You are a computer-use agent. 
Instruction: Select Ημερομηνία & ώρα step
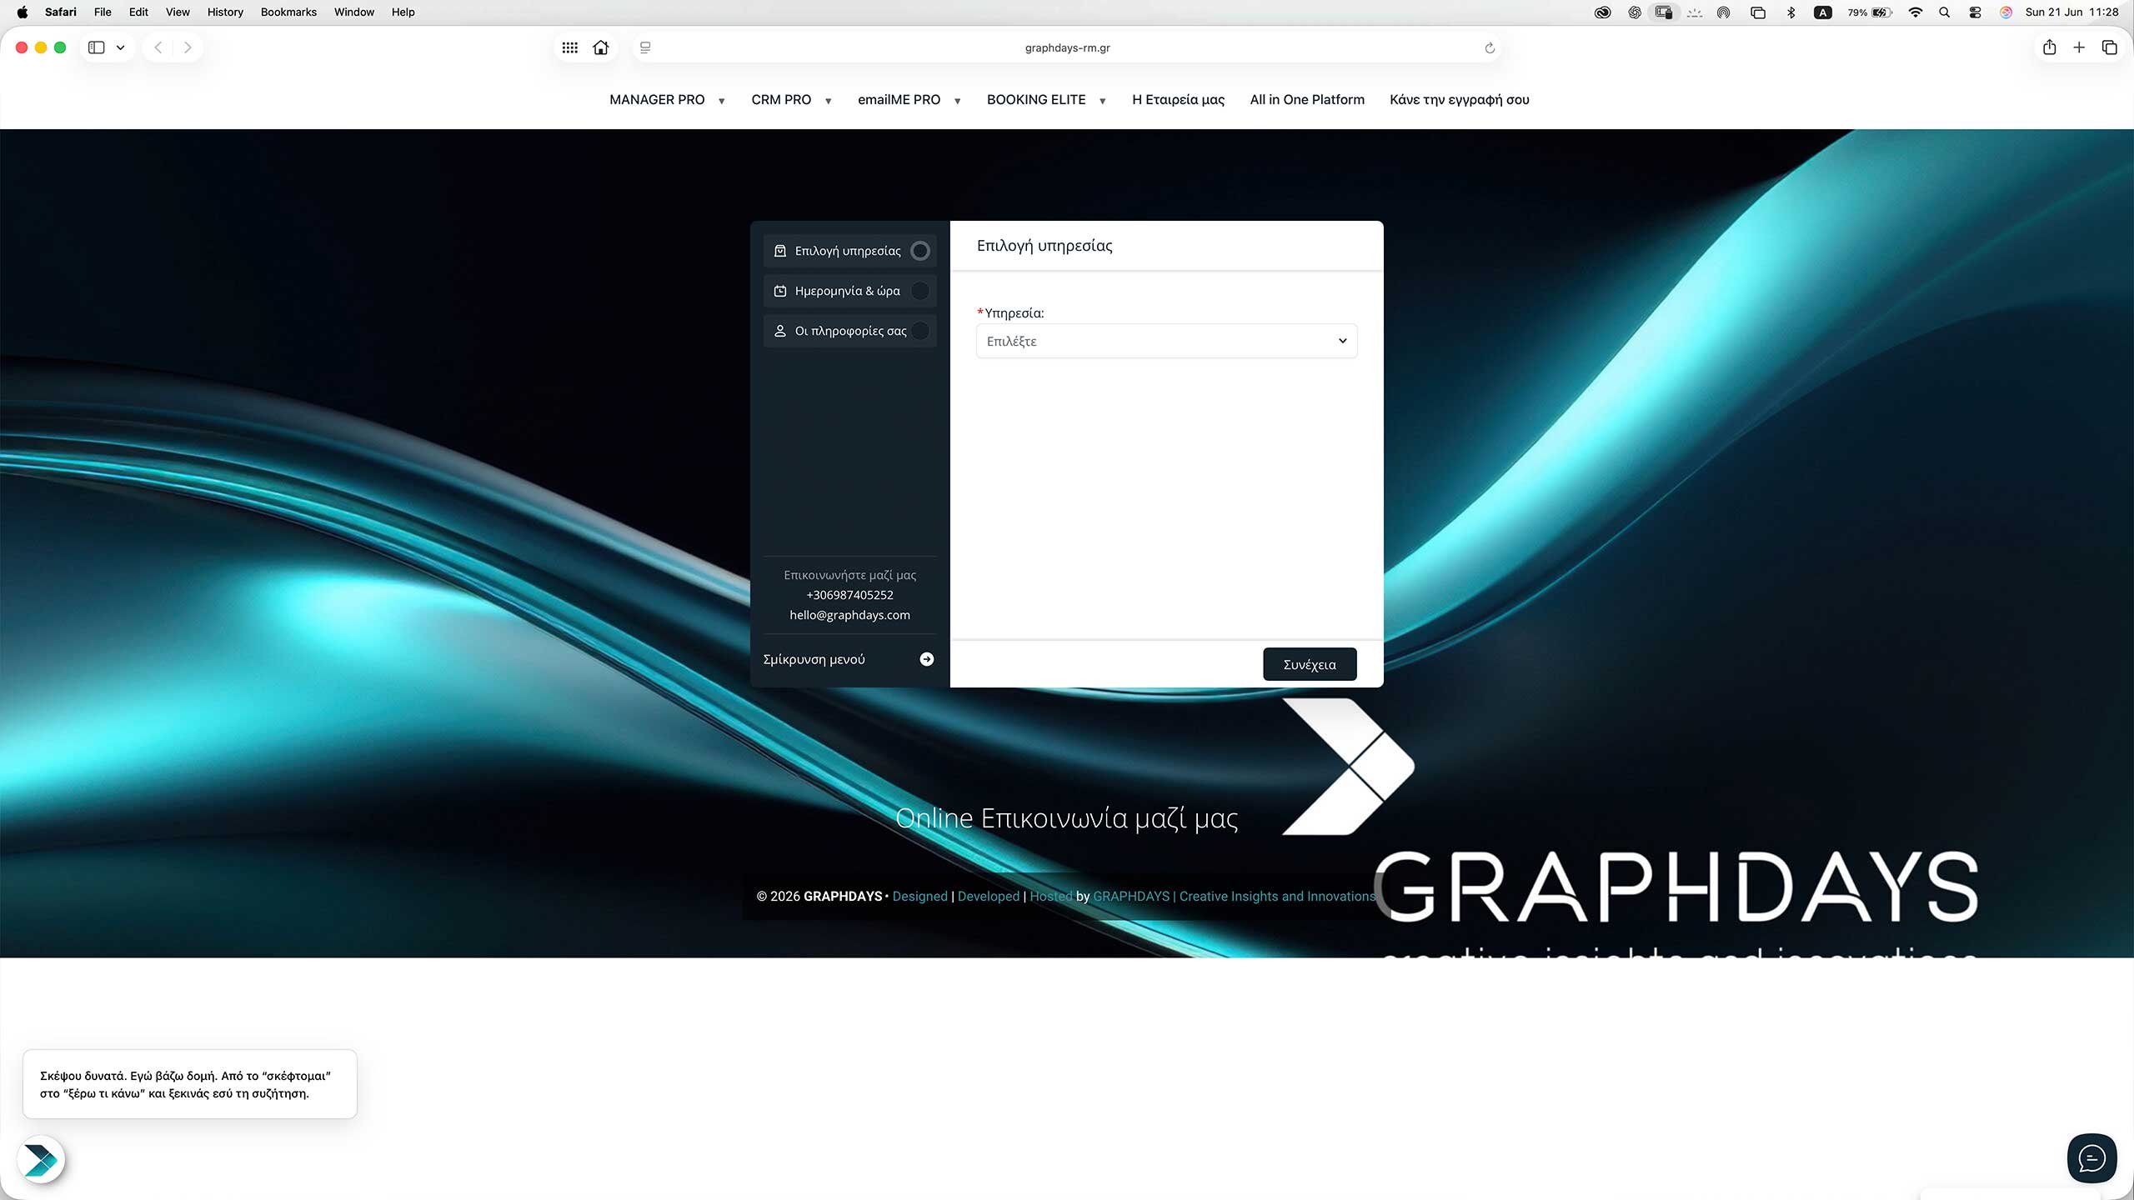[849, 291]
